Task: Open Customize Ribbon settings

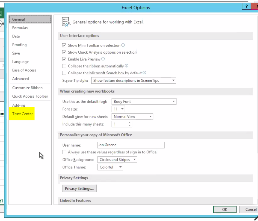Action: [30, 88]
